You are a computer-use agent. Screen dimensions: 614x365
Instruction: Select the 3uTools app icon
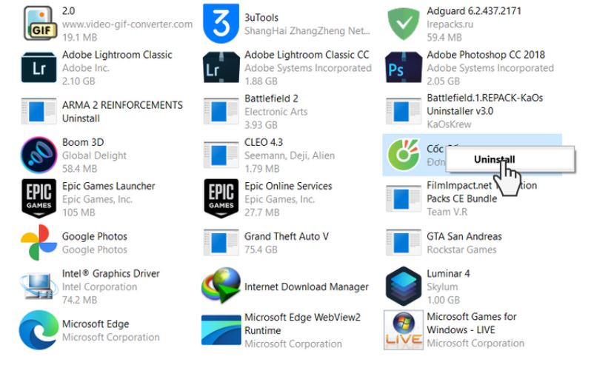pos(221,24)
